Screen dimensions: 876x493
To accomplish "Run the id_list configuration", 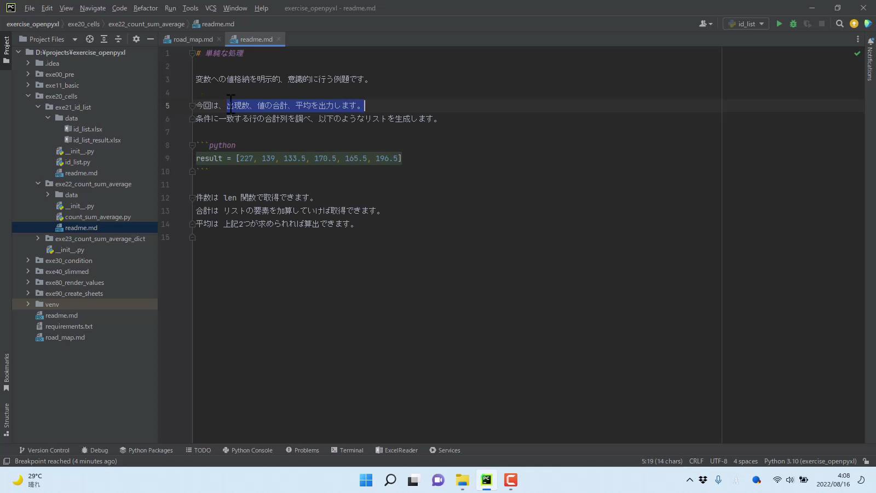I will pyautogui.click(x=779, y=24).
